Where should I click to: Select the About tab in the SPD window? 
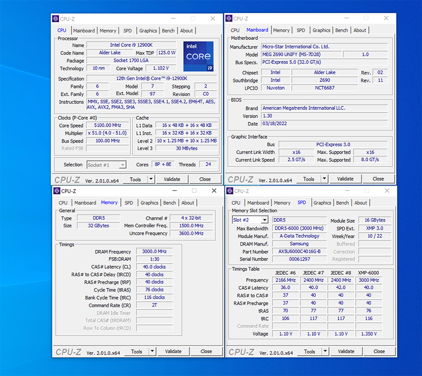click(361, 203)
